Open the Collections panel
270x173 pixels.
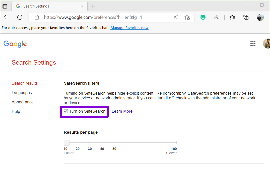(x=246, y=17)
